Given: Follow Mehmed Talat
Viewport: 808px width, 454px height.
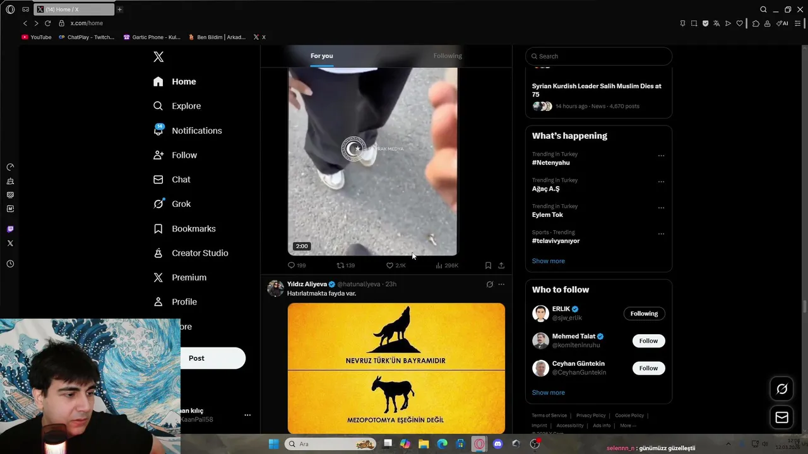Looking at the screenshot, I should 648,341.
